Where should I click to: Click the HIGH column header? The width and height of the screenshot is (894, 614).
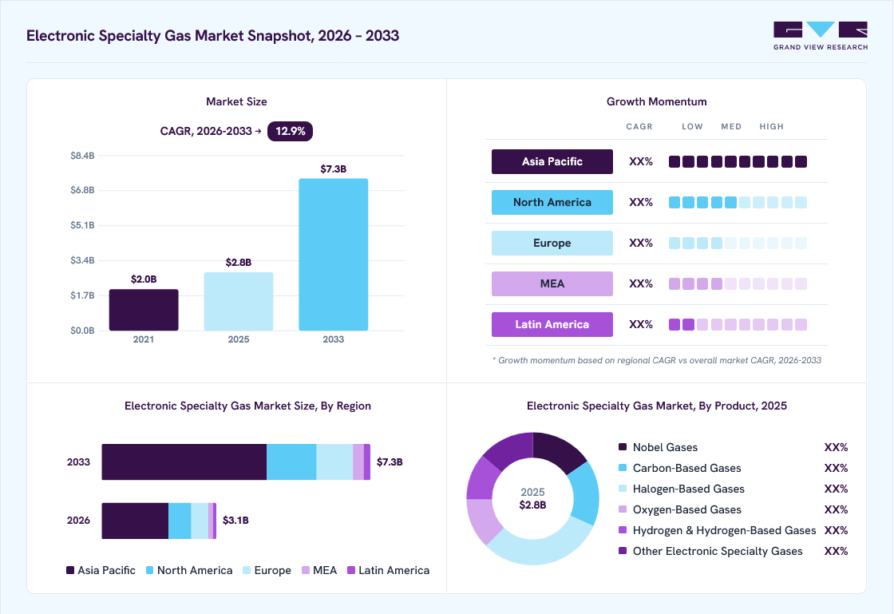coord(771,127)
